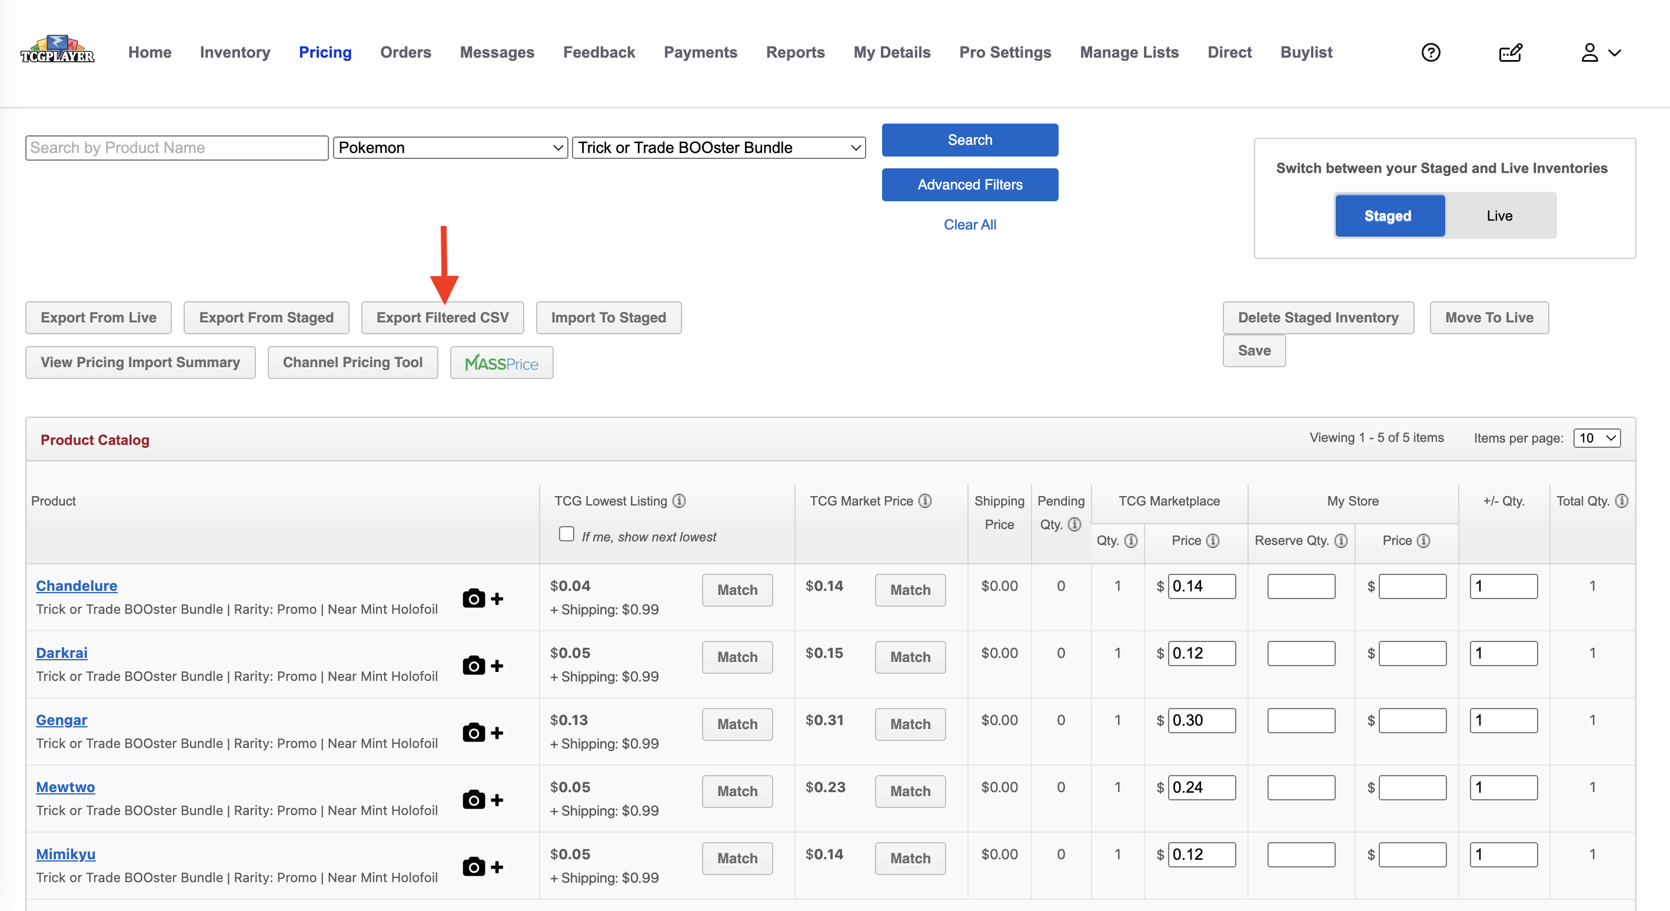Click the Clear All link
The height and width of the screenshot is (911, 1670).
tap(970, 224)
